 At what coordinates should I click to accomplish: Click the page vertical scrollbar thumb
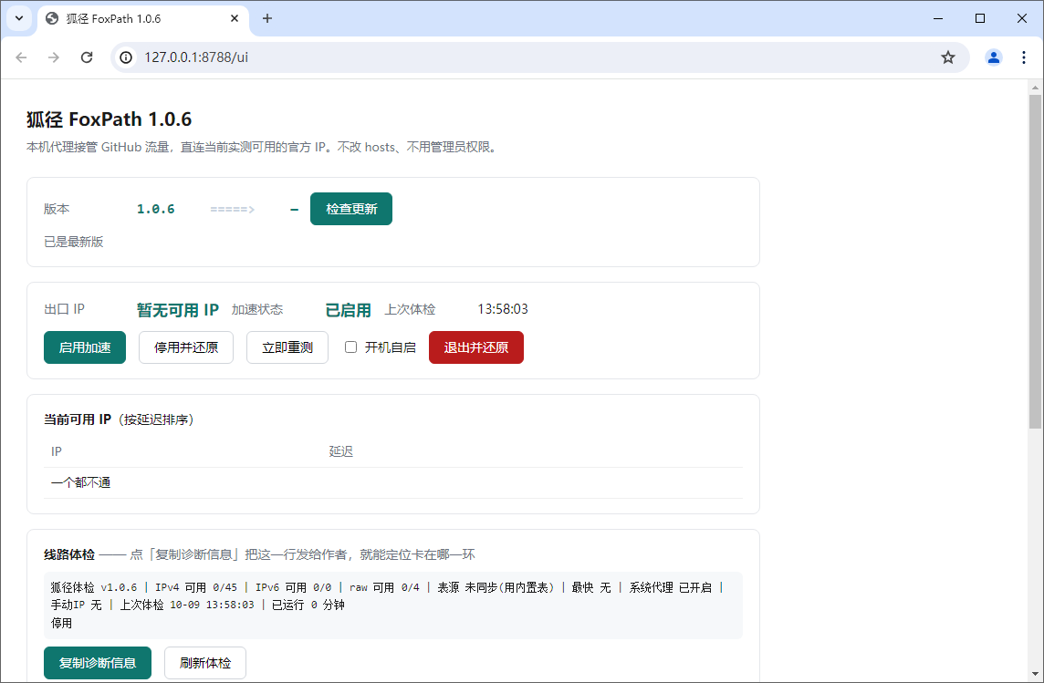point(1035,261)
